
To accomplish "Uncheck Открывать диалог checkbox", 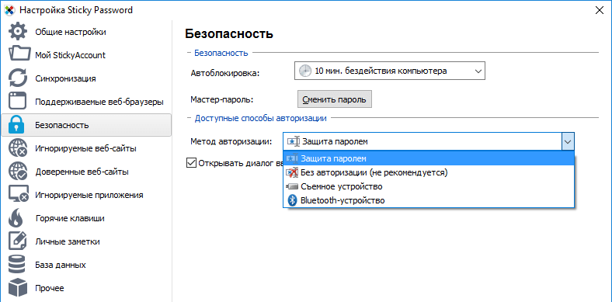I will coord(192,163).
